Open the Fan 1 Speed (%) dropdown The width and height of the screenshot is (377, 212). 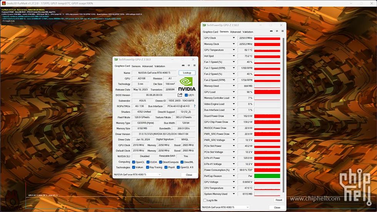[x=234, y=62]
